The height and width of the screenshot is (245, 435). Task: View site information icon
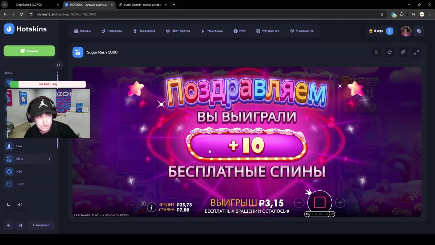(x=31, y=14)
